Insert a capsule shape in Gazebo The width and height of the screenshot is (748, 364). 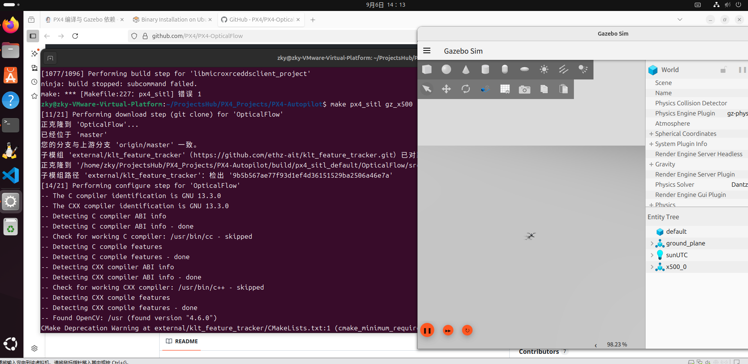(x=505, y=69)
